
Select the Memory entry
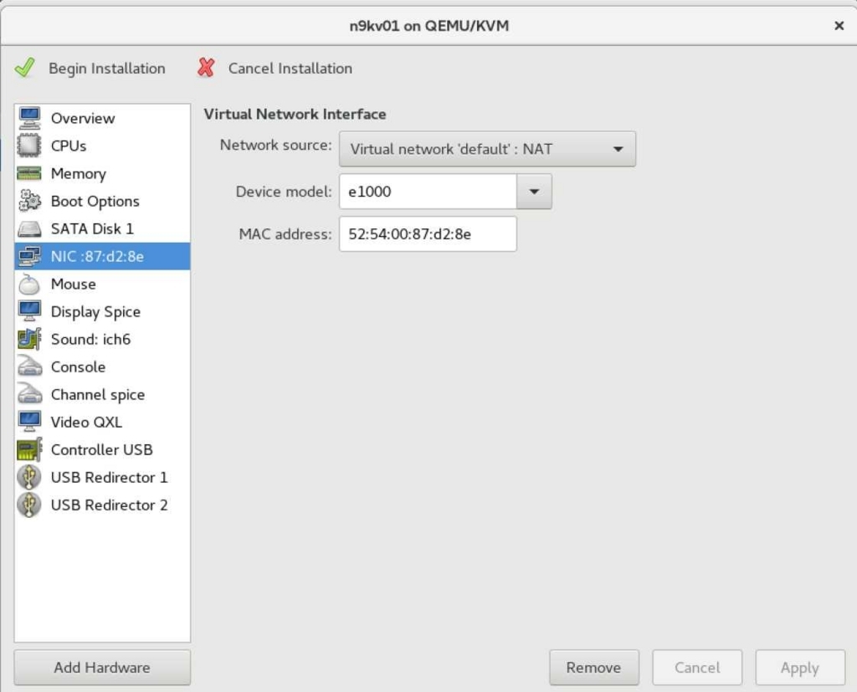[x=102, y=173]
